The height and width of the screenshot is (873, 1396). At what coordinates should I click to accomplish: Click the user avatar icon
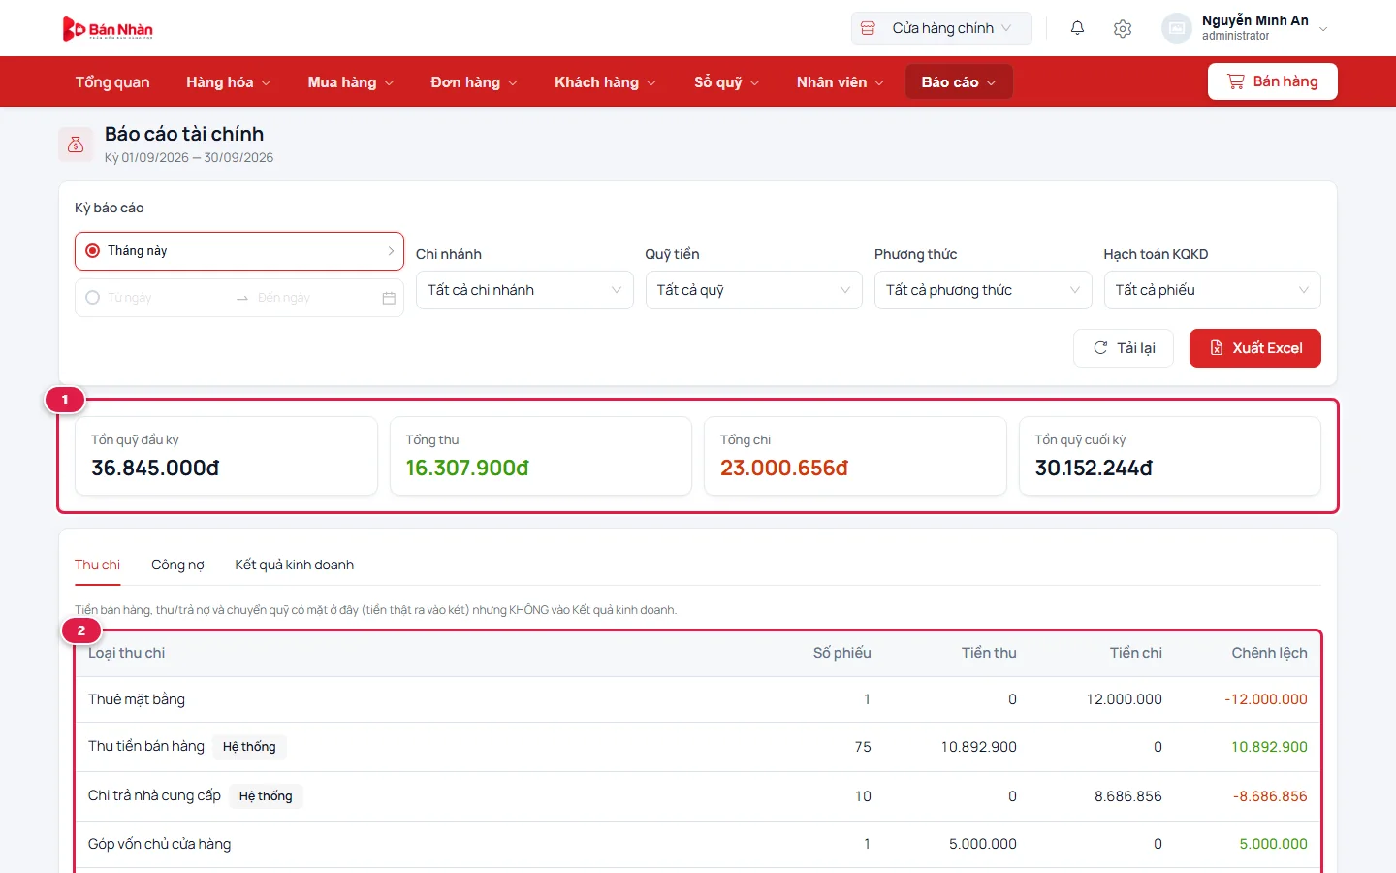(1176, 28)
